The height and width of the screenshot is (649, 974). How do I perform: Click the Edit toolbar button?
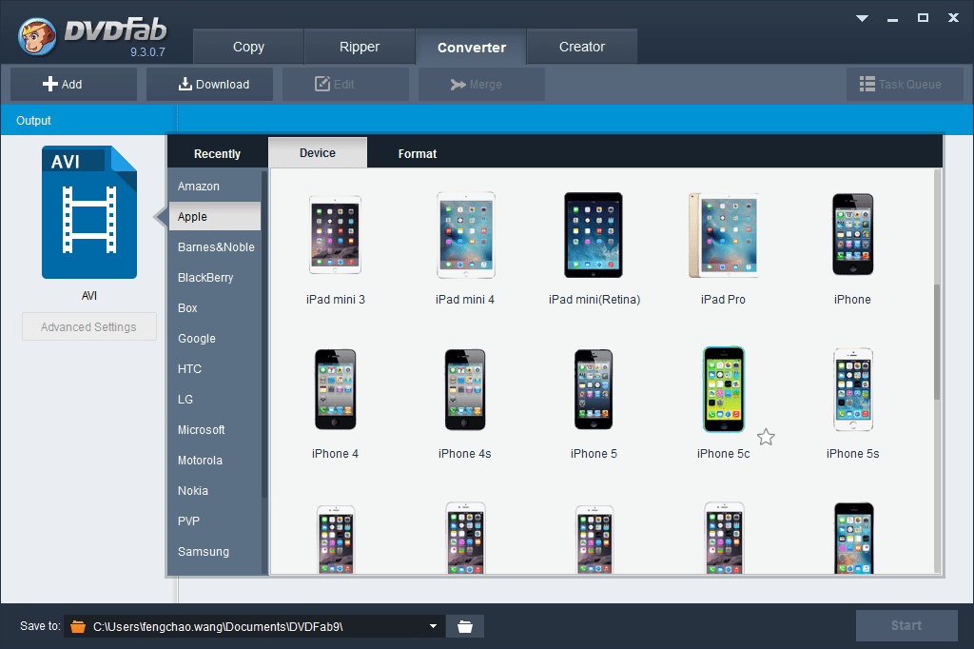(345, 85)
